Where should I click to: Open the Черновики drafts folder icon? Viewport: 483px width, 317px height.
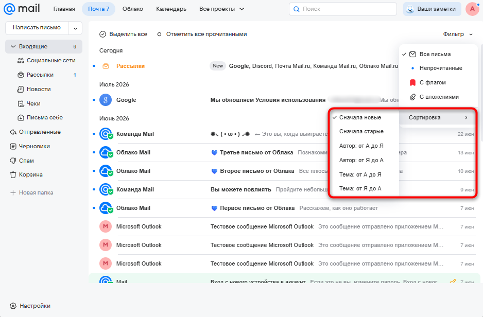tap(13, 146)
